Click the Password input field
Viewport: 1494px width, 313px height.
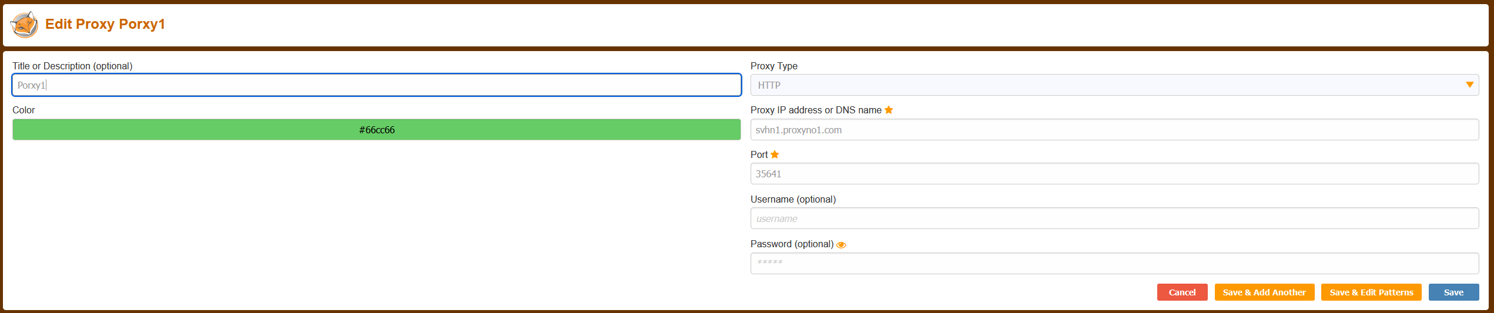(1114, 263)
